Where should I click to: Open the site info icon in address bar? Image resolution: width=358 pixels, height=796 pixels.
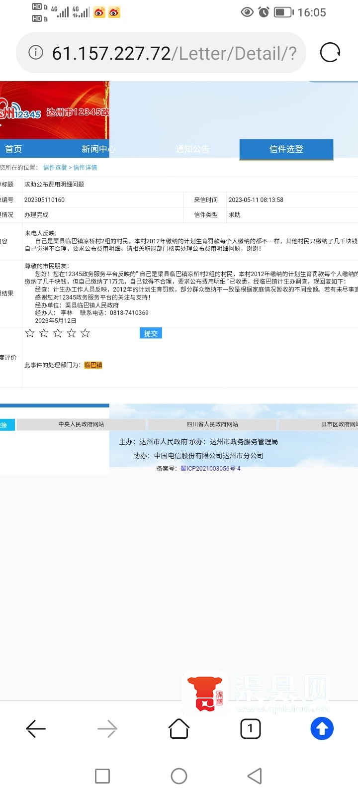pyautogui.click(x=36, y=52)
